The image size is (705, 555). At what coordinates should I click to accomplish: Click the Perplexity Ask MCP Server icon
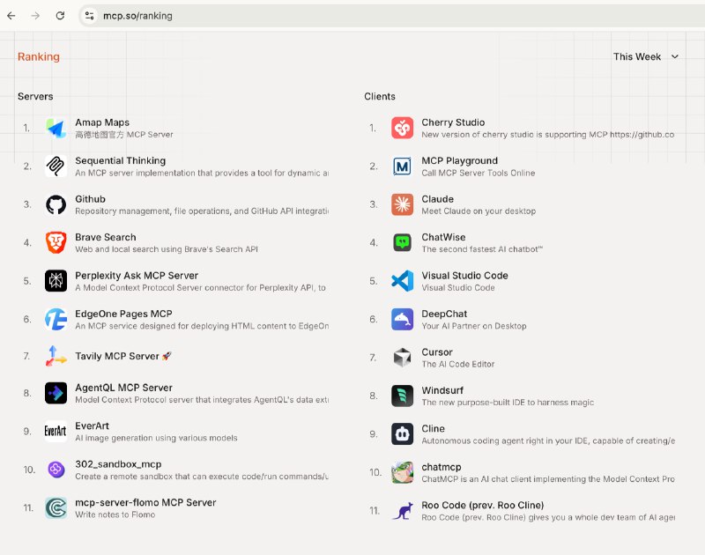56,281
